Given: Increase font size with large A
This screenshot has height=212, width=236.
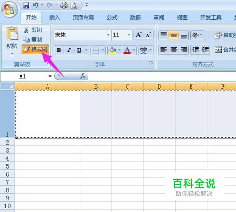Looking at the screenshot, I should [139, 35].
